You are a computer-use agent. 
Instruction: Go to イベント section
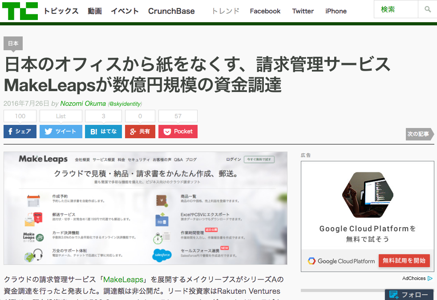[x=125, y=11]
